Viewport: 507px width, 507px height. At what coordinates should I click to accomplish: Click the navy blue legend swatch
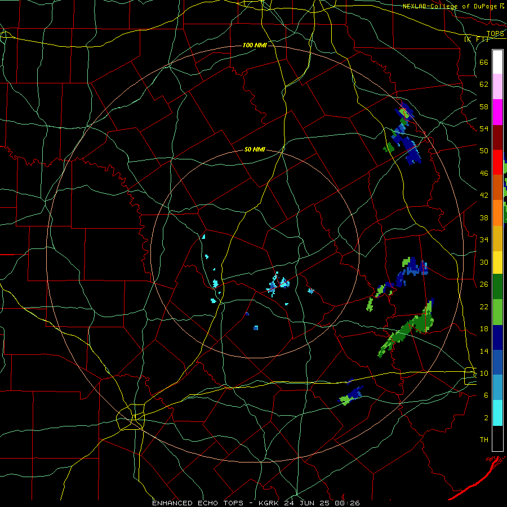[497, 337]
